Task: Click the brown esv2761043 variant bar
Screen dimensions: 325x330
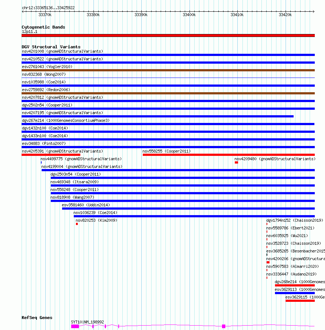Action: (x=168, y=70)
